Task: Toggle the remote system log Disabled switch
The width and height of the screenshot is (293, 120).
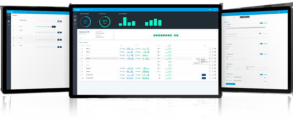Action: (261, 34)
